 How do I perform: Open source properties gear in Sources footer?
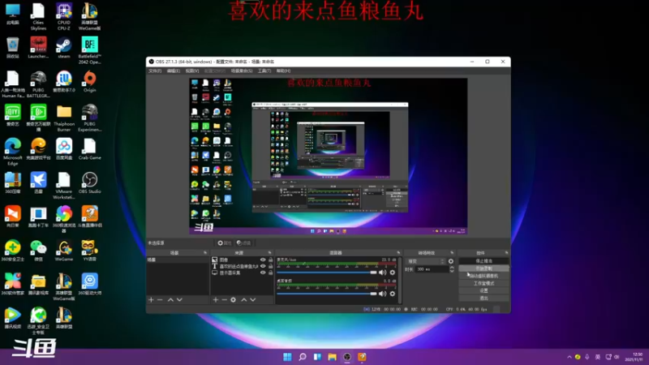click(x=234, y=299)
